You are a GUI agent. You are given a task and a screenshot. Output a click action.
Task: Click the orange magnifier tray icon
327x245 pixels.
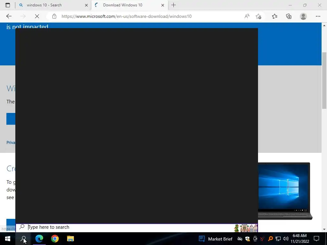270,239
